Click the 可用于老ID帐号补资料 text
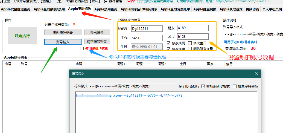The image size is (283, 133). pyautogui.click(x=241, y=42)
